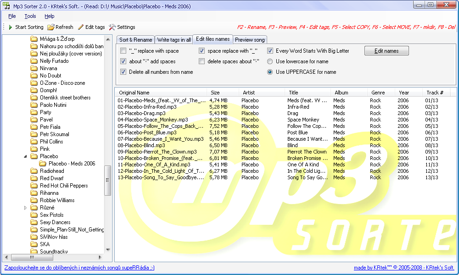
Task: Toggle Every Word Starts With Big Letter
Action: tap(270, 51)
